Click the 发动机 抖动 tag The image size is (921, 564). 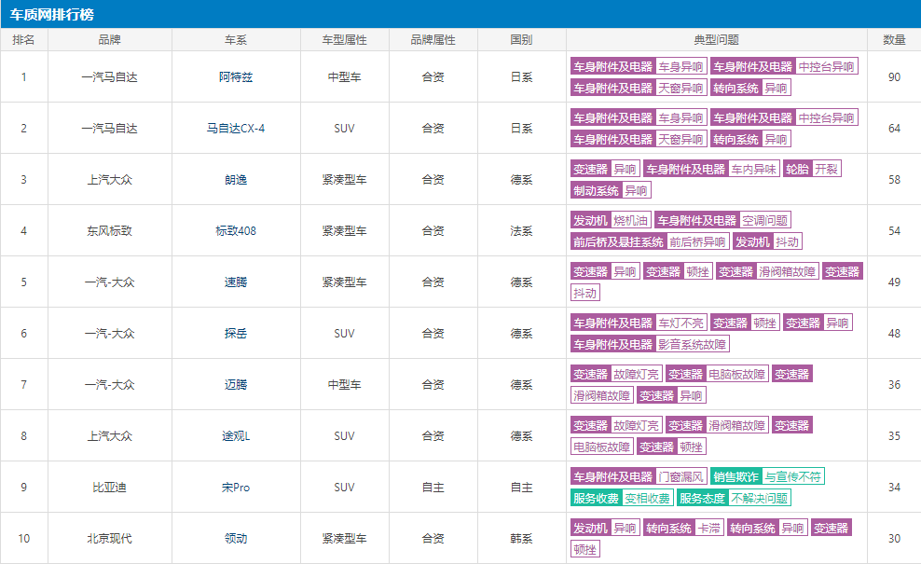point(767,241)
